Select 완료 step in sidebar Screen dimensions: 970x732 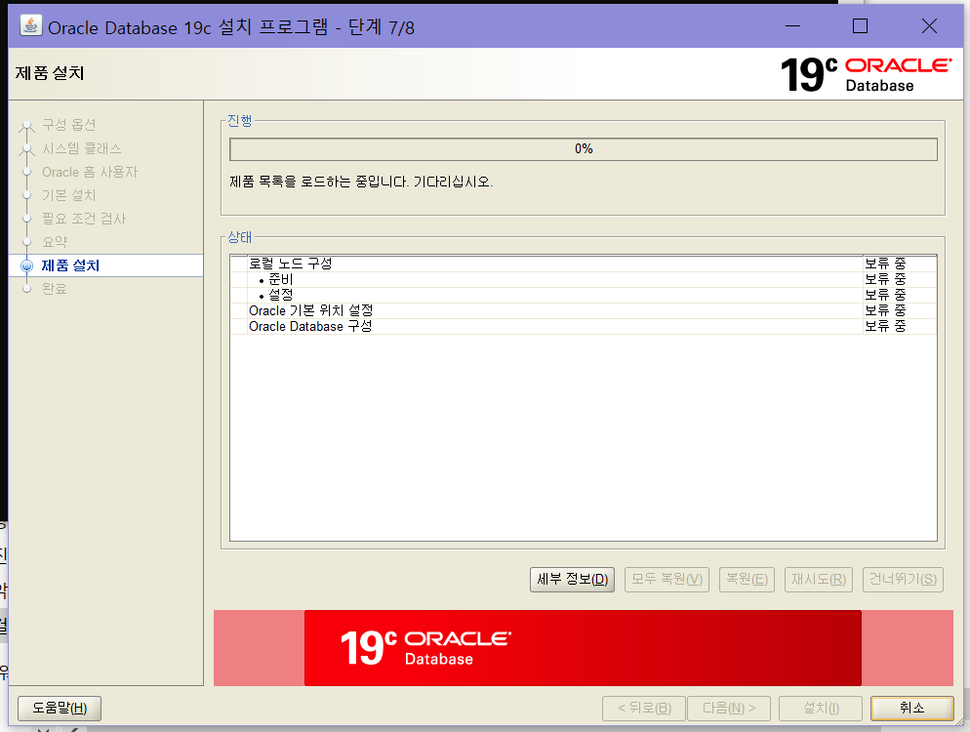click(x=55, y=289)
